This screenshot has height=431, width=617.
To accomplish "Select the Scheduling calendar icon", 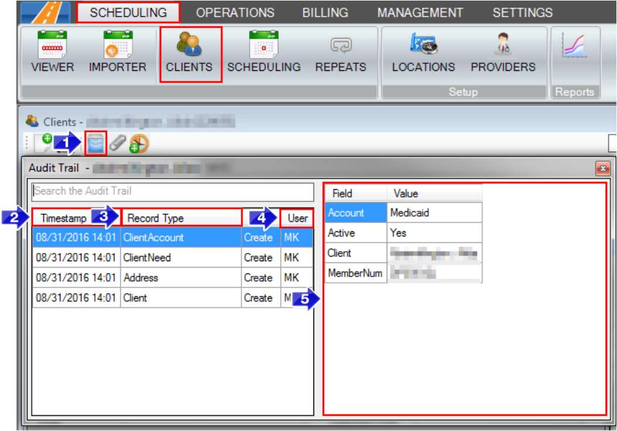I will tap(264, 53).
